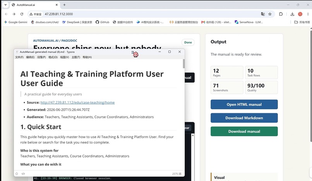This screenshot has width=312, height=181.
Task: Click the Open HTML manual button
Action: click(x=244, y=104)
